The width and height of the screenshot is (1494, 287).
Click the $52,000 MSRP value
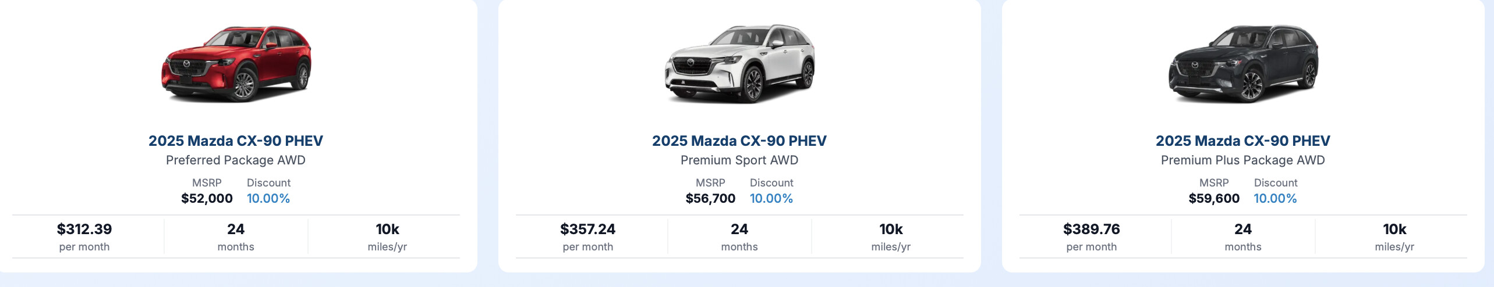tap(207, 199)
